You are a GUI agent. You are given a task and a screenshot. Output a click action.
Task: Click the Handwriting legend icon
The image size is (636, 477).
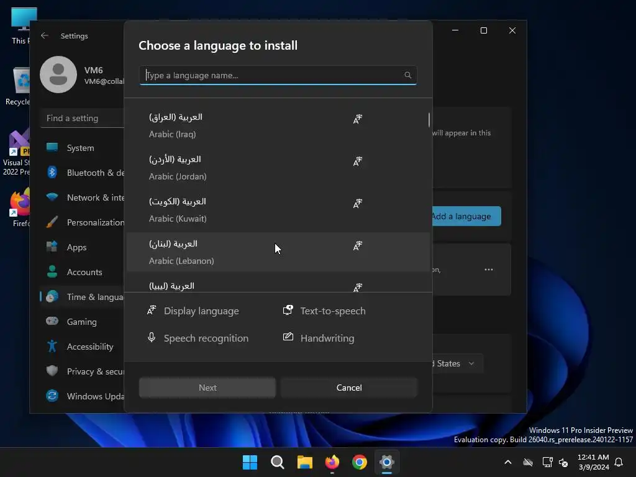288,337
